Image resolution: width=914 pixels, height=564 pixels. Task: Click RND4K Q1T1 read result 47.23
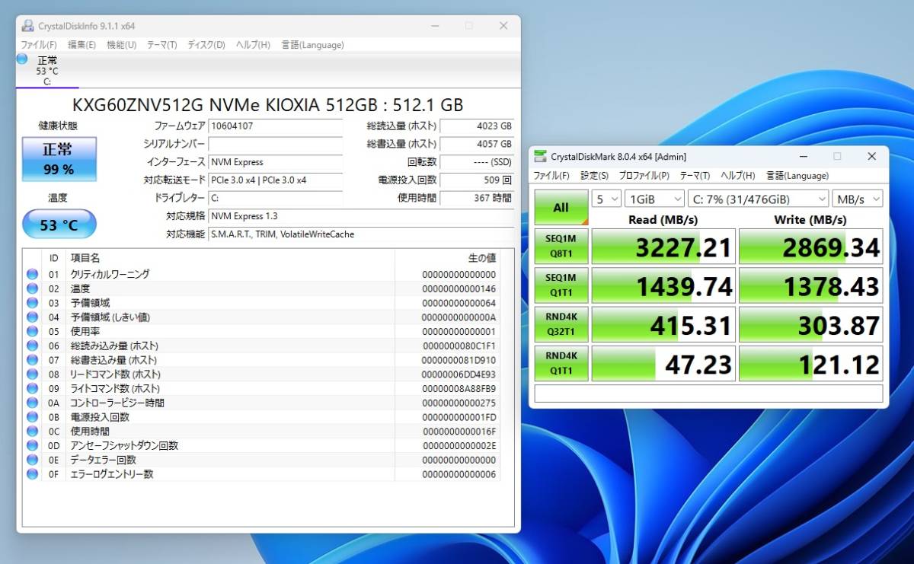pyautogui.click(x=663, y=363)
